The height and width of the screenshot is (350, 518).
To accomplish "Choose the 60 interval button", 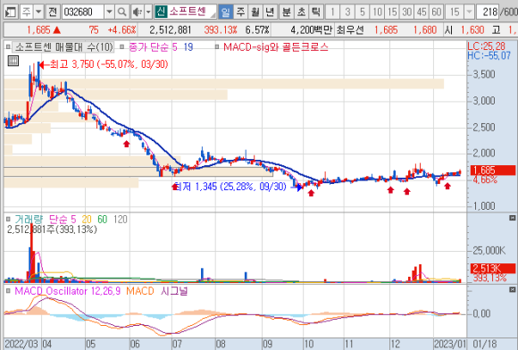I will tap(437, 12).
